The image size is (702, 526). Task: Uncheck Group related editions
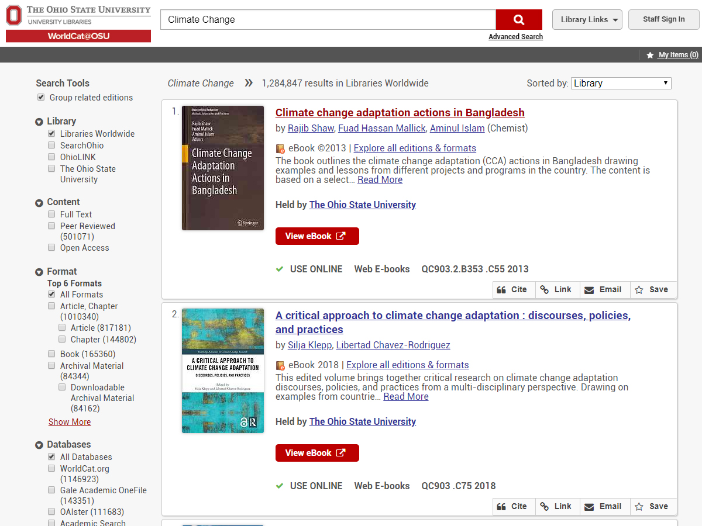[x=41, y=98]
